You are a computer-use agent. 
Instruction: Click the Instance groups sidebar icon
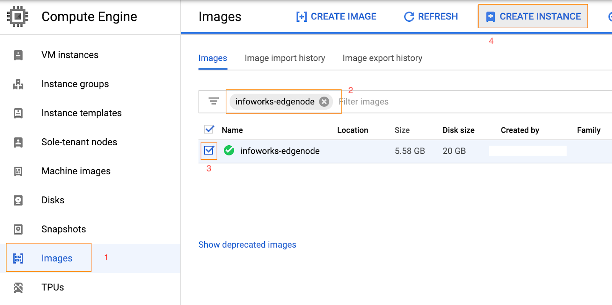click(x=18, y=84)
